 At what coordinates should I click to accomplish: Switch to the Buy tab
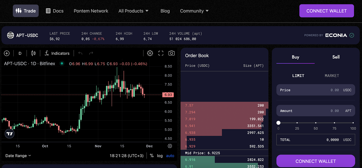[296, 57]
